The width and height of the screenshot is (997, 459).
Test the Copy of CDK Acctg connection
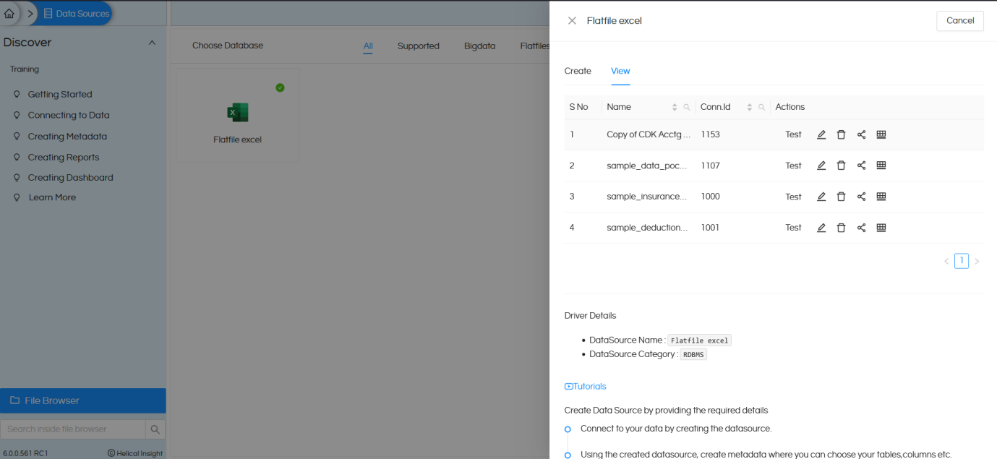(x=793, y=134)
